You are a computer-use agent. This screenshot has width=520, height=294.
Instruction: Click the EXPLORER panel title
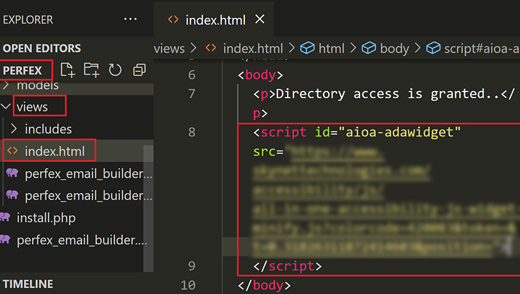(x=28, y=20)
